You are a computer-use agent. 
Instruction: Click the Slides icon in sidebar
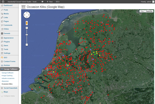[x=2, y=29]
